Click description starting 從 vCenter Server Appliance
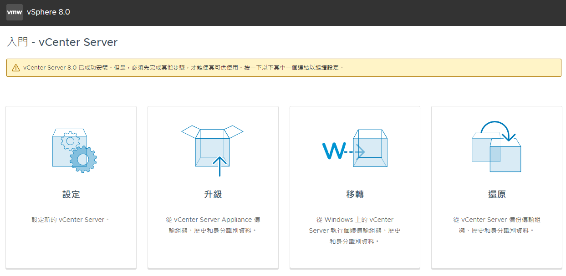Image resolution: width=566 pixels, height=276 pixels. [x=213, y=225]
